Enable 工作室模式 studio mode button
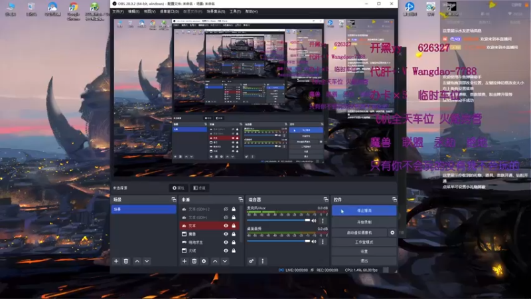 click(364, 242)
